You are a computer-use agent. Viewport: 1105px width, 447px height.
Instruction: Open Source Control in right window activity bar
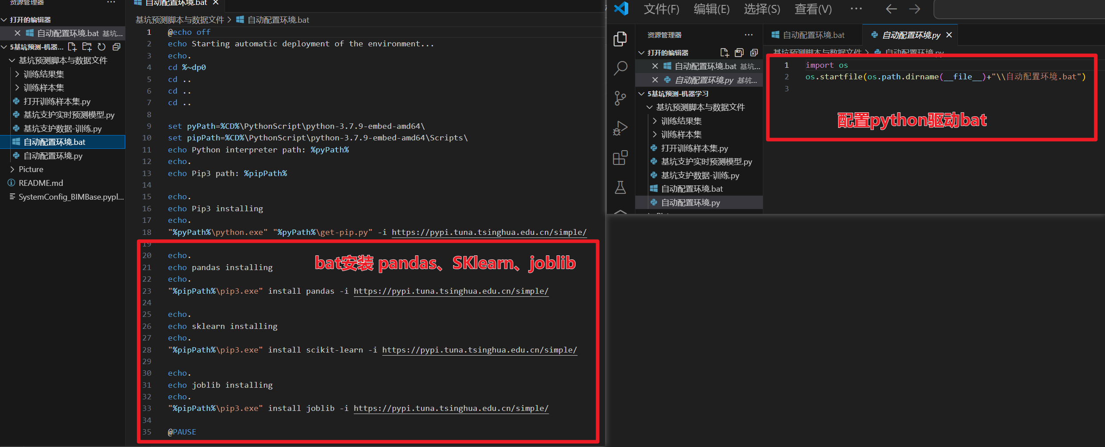click(620, 98)
